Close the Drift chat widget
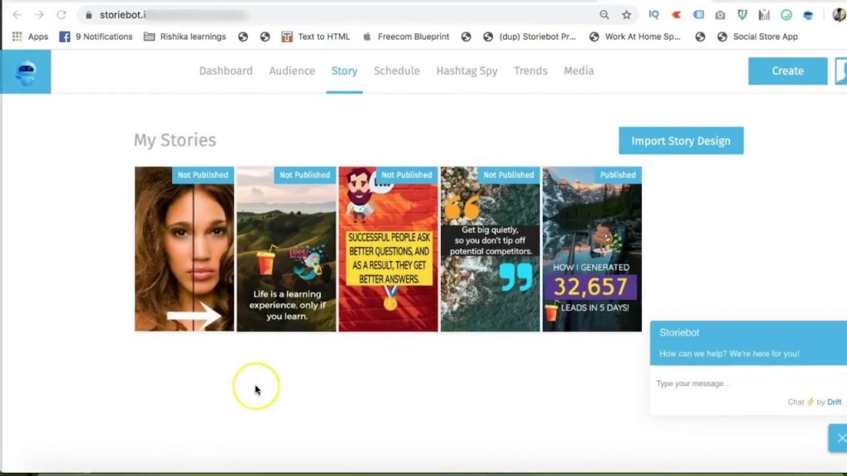 pos(840,438)
